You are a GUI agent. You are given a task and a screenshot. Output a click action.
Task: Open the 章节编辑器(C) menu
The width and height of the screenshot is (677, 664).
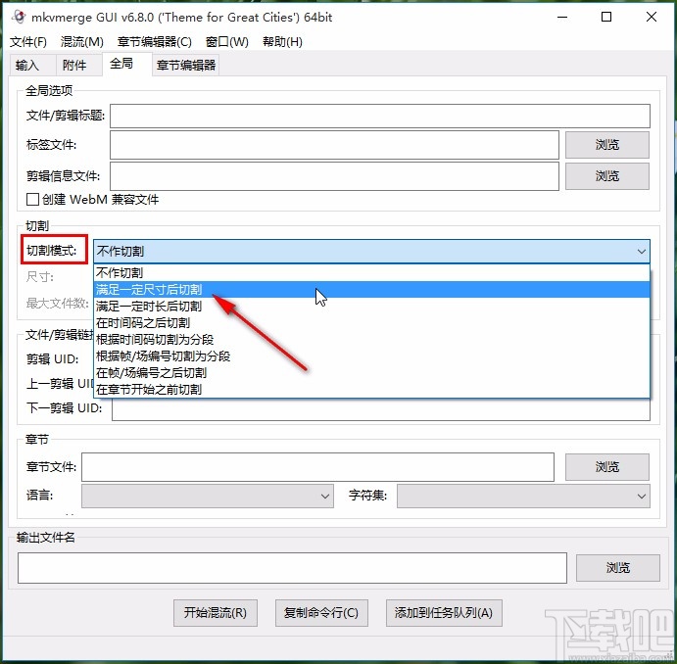click(x=154, y=42)
